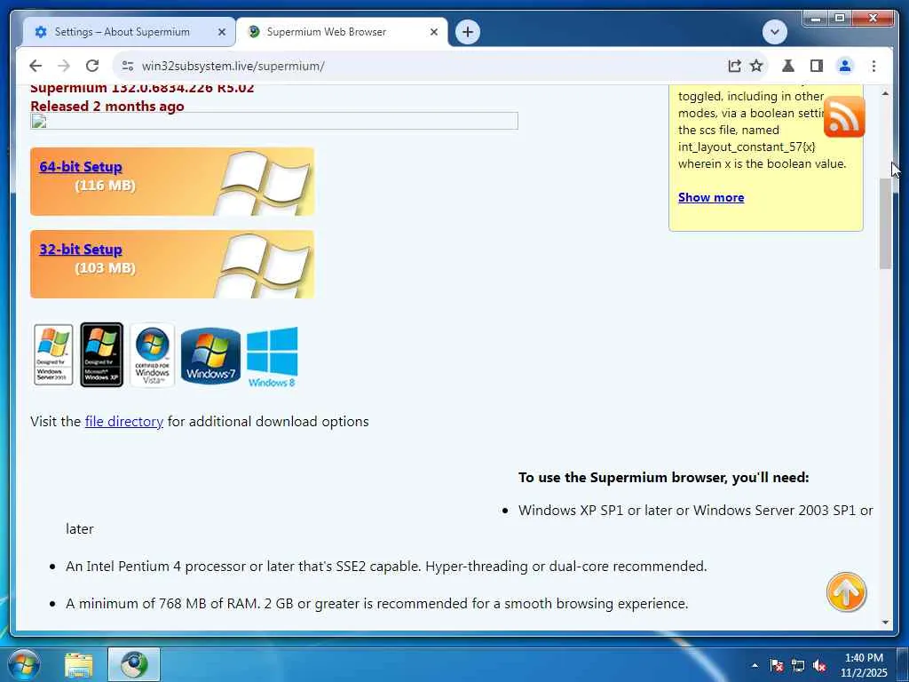This screenshot has height=682, width=909.
Task: Click the Show more link
Action: click(x=711, y=197)
